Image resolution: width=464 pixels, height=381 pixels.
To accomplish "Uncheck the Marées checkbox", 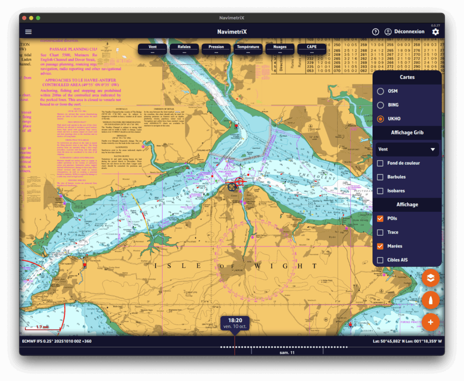I will click(381, 246).
